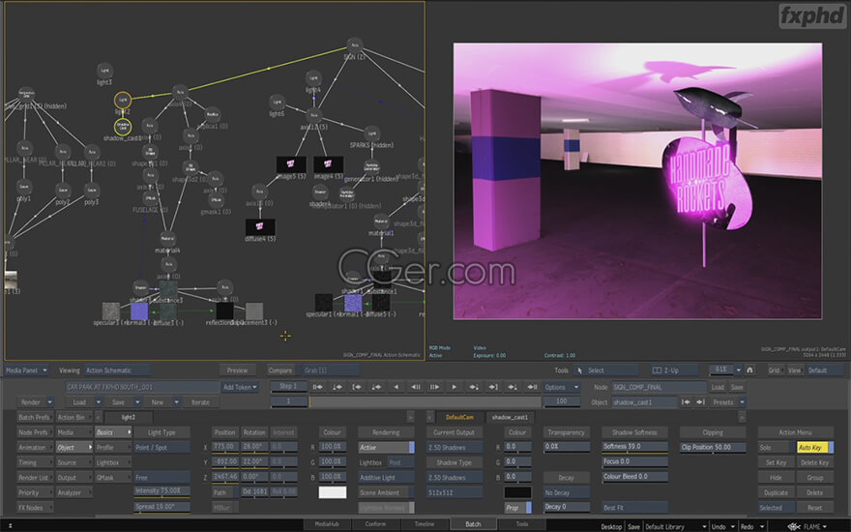Click the Iterate button
The height and width of the screenshot is (532, 851).
200,402
